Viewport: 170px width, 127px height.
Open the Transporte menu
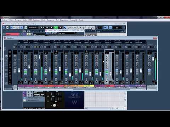pyautogui.click(x=51, y=20)
